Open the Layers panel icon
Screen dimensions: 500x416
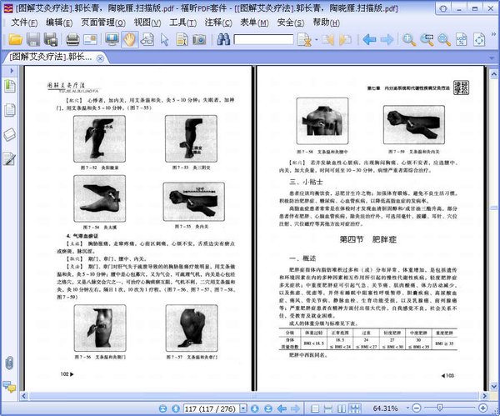click(x=9, y=134)
